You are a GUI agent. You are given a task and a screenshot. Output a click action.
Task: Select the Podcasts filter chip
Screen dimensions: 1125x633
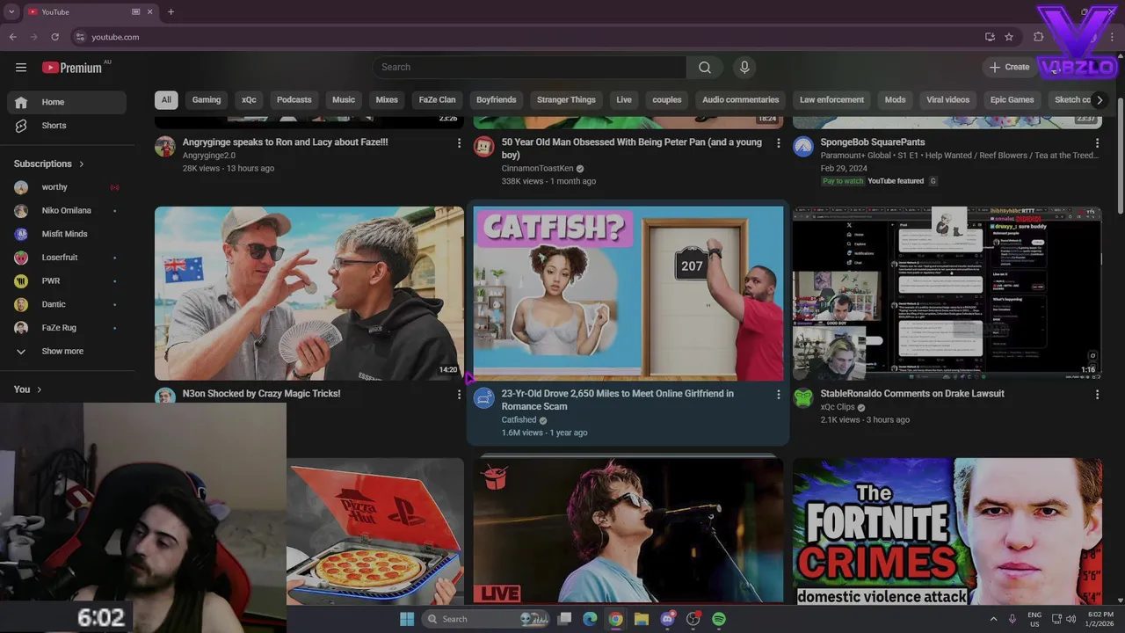(294, 99)
